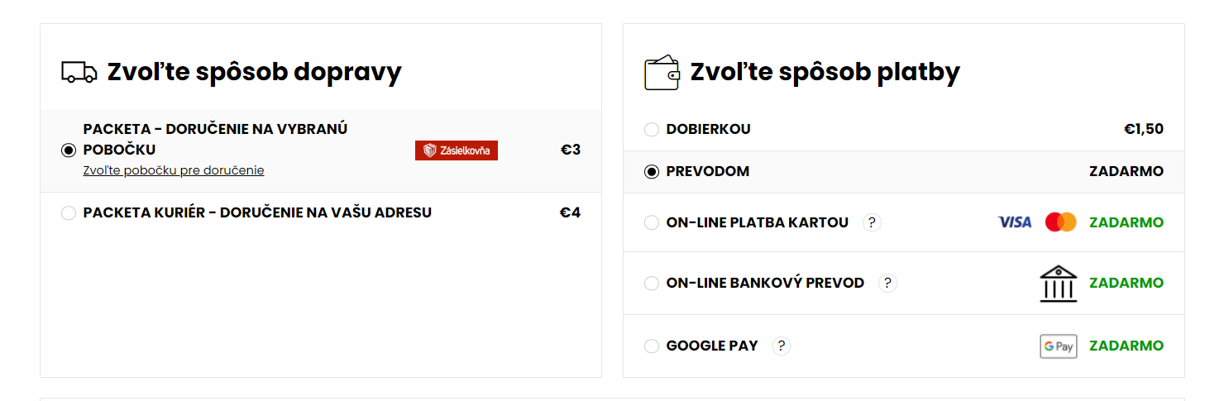Select On-line bankový prevod radio button
Image resolution: width=1229 pixels, height=401 pixels.
[652, 284]
